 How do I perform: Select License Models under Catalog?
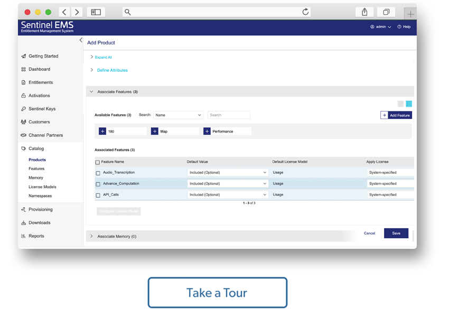coord(42,187)
